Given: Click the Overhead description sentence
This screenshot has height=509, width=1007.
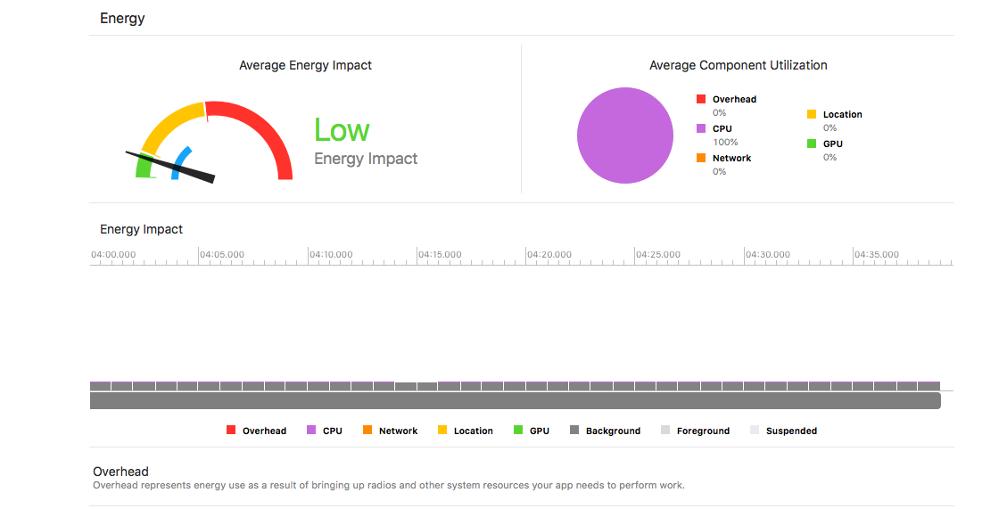Looking at the screenshot, I should point(389,485).
